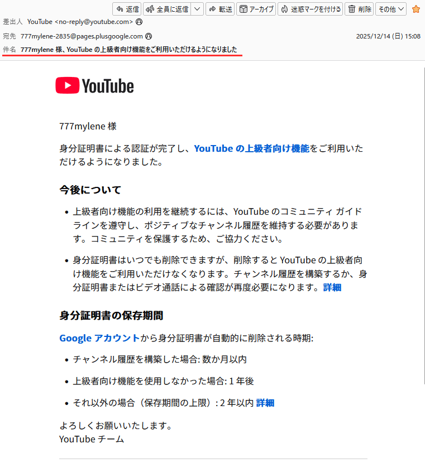Click the 全員に返信 (Reply all) button
The image size is (425, 463).
click(x=167, y=9)
